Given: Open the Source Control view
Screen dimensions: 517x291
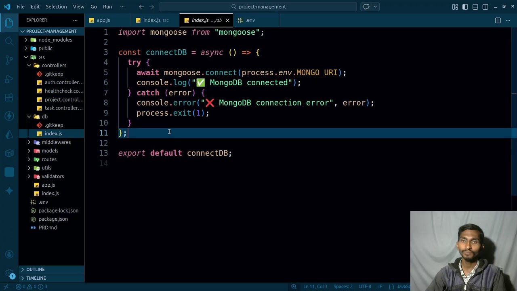Looking at the screenshot, I should pos(9,60).
